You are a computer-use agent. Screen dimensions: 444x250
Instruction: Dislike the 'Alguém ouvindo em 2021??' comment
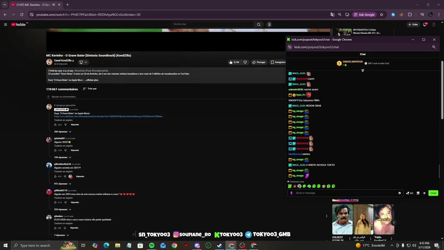click(x=65, y=176)
